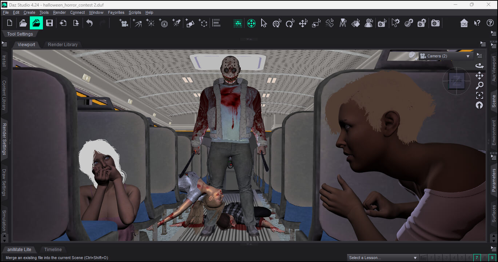Select the Translate (four-arrow) tool
The height and width of the screenshot is (262, 498).
click(x=303, y=23)
